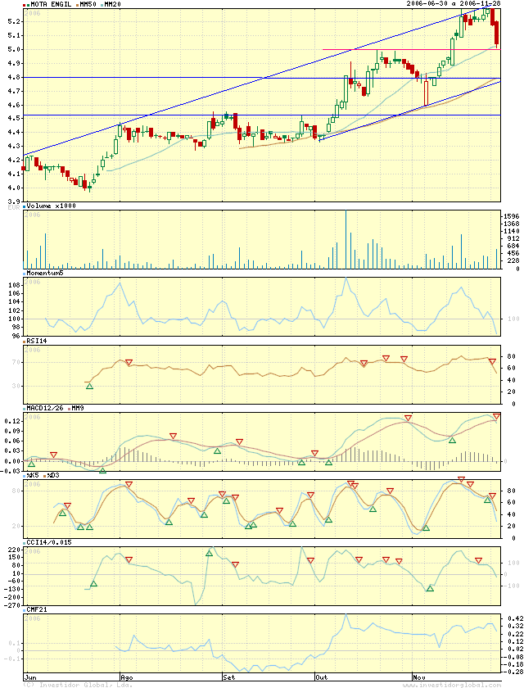Click the 3.9 price axis label
This screenshot has width=524, height=688.
(14, 201)
